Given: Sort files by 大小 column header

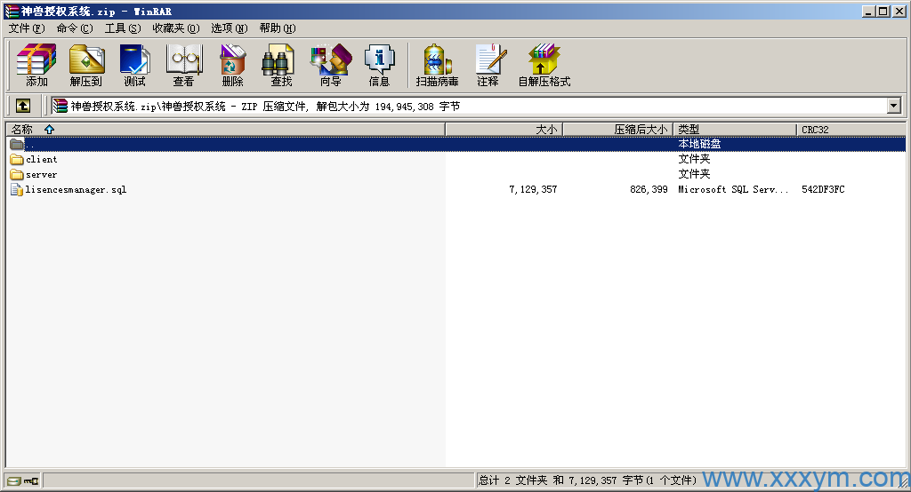Looking at the screenshot, I should (546, 130).
